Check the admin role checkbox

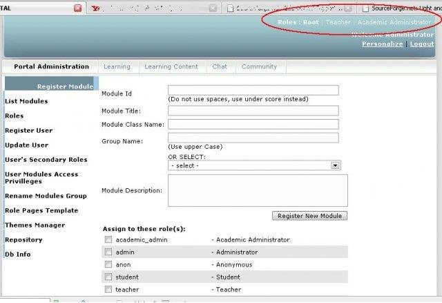(x=108, y=252)
